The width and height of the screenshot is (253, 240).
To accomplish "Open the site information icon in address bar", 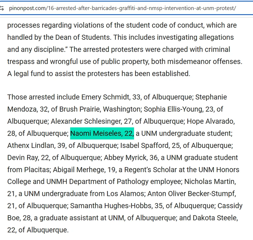I will (x=3, y=8).
